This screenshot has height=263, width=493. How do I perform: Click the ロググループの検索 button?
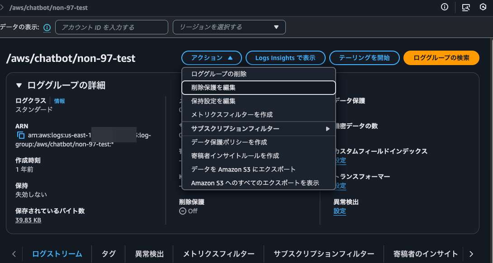441,58
